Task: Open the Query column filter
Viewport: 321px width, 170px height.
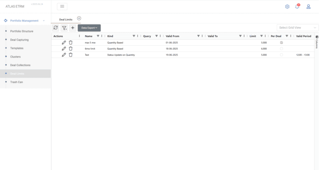Action: click(x=156, y=36)
